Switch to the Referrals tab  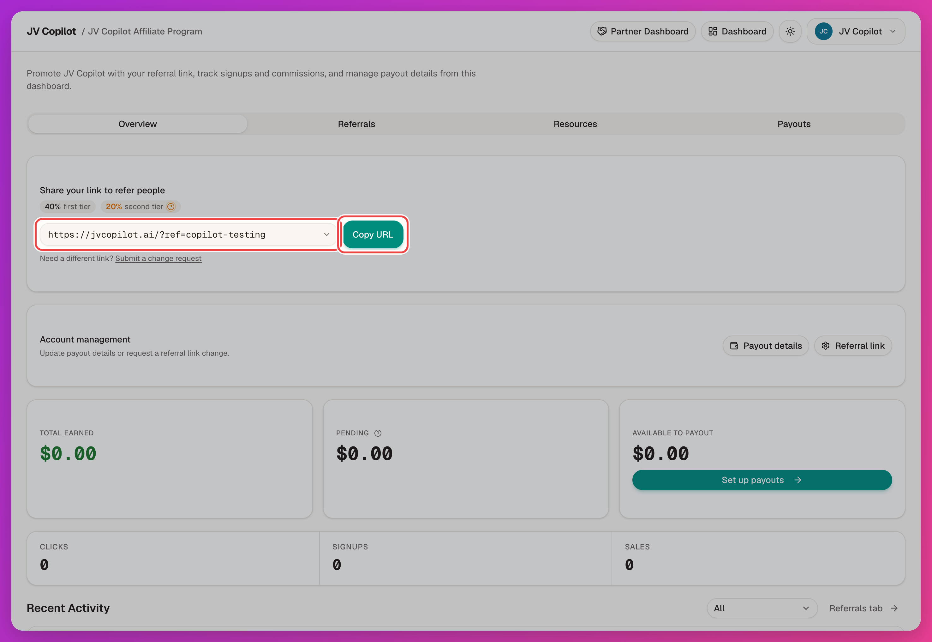pyautogui.click(x=356, y=124)
